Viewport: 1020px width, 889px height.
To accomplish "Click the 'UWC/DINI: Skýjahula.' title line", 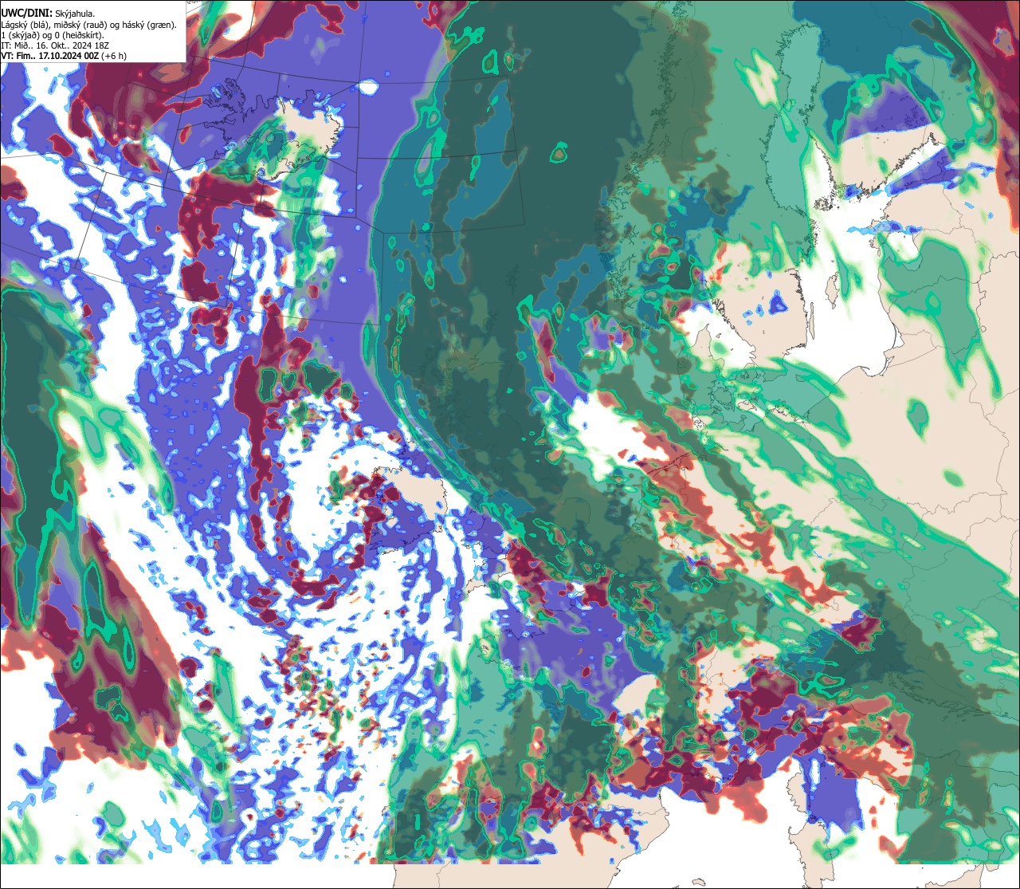I will click(49, 13).
